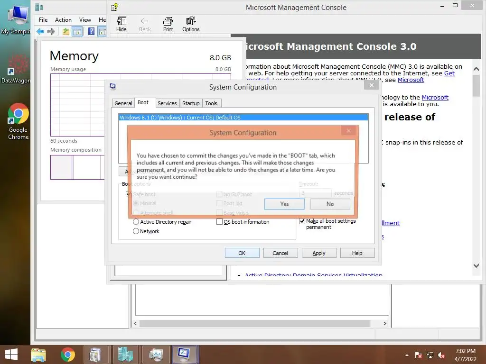Viewport: 486px width, 364px height.
Task: Close the System Configuration window
Action: 371,85
